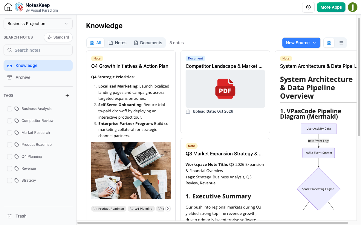
Task: Click the Trash bin icon
Action: tap(10, 216)
